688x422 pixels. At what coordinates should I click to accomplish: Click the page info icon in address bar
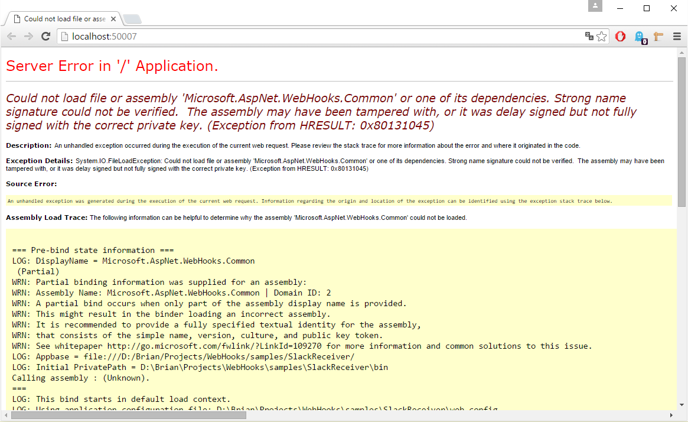[64, 37]
